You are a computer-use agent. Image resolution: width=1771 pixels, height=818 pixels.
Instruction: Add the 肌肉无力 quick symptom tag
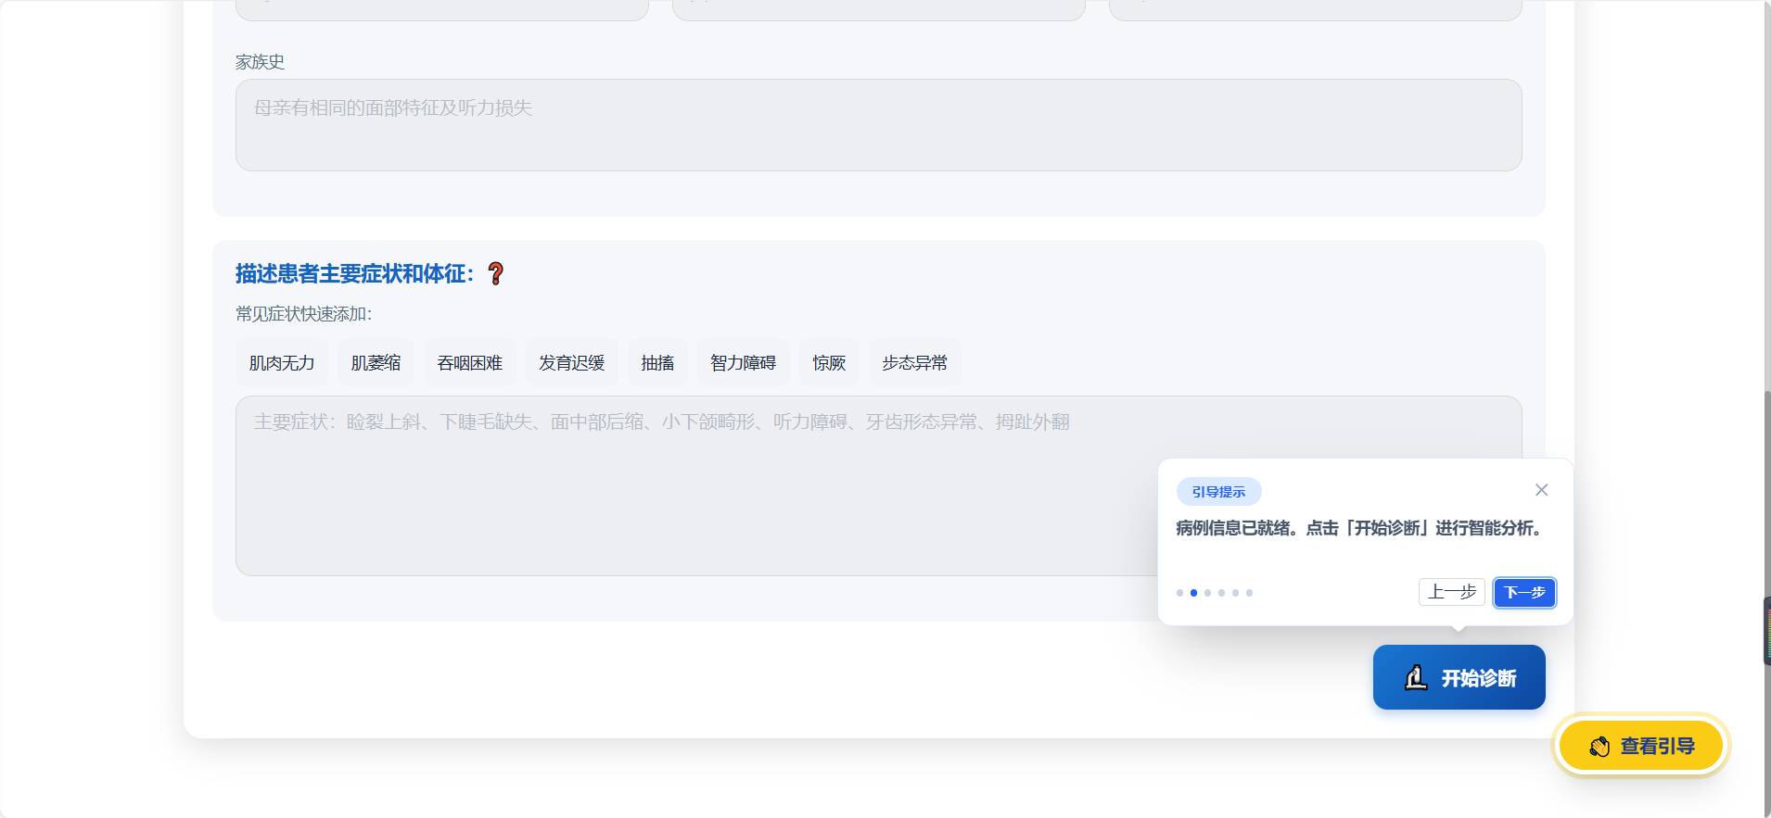282,363
